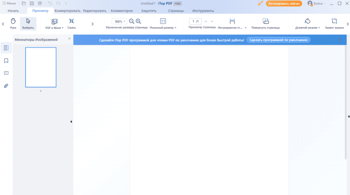Screen dimensions: 350x195
Task: Click the Активировать сейчас button
Action: (x=284, y=3)
